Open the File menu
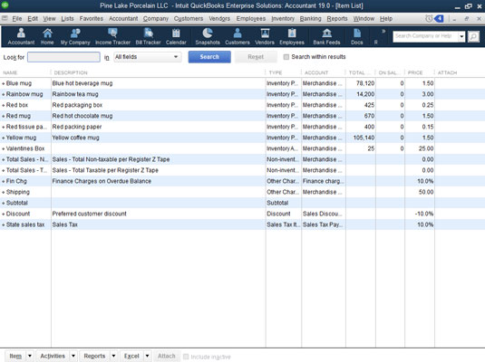Screen dimensions: 485x362 pos(17,18)
